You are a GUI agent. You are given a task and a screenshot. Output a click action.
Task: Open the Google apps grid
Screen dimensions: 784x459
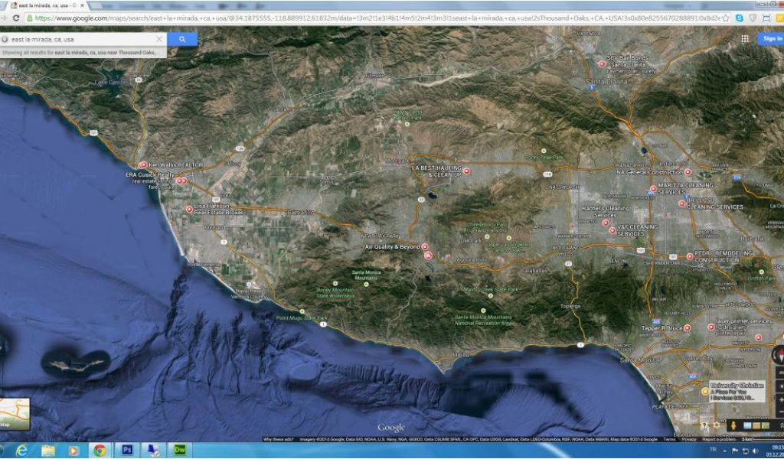(745, 38)
